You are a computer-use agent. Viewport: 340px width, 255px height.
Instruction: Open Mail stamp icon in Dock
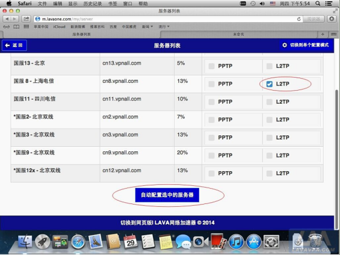(95, 241)
